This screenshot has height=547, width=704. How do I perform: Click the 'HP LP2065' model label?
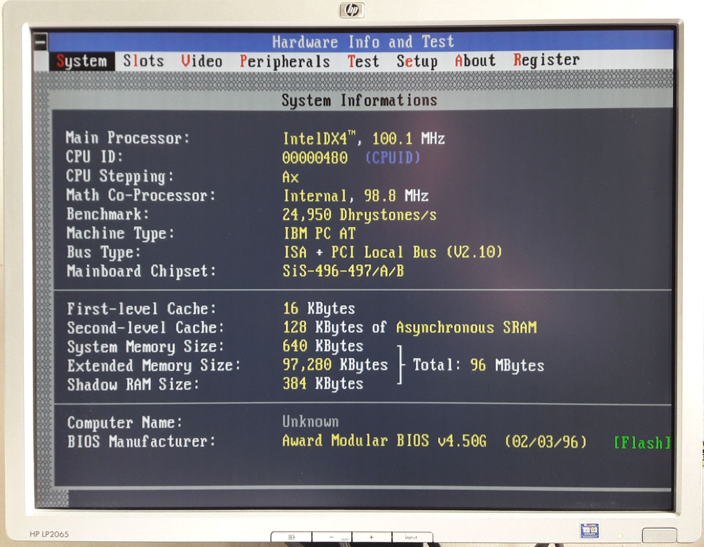49,534
